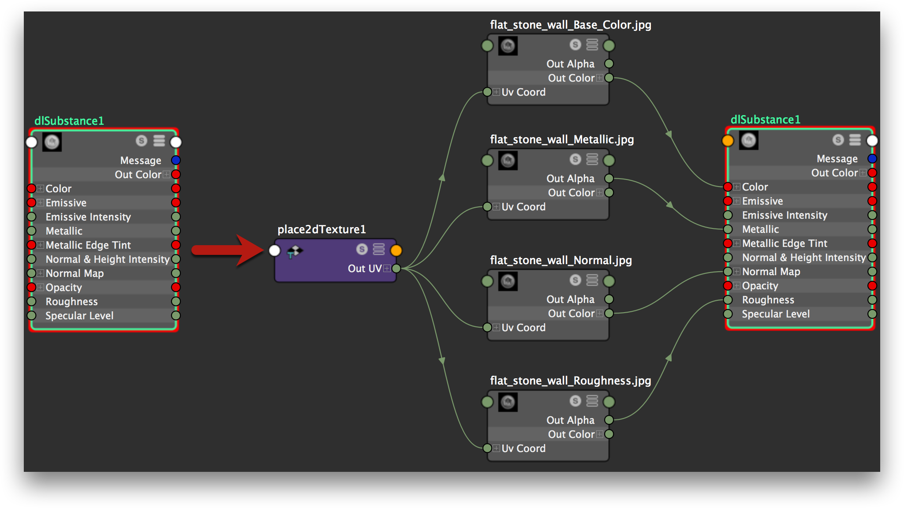Expand Uv Coord on flat_stone_wall_Base_Color.jpg node

coord(497,92)
